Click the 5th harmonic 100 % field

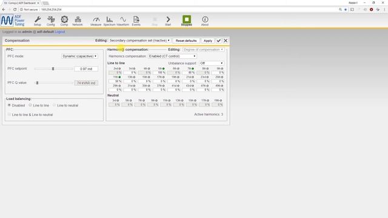(x=159, y=73)
